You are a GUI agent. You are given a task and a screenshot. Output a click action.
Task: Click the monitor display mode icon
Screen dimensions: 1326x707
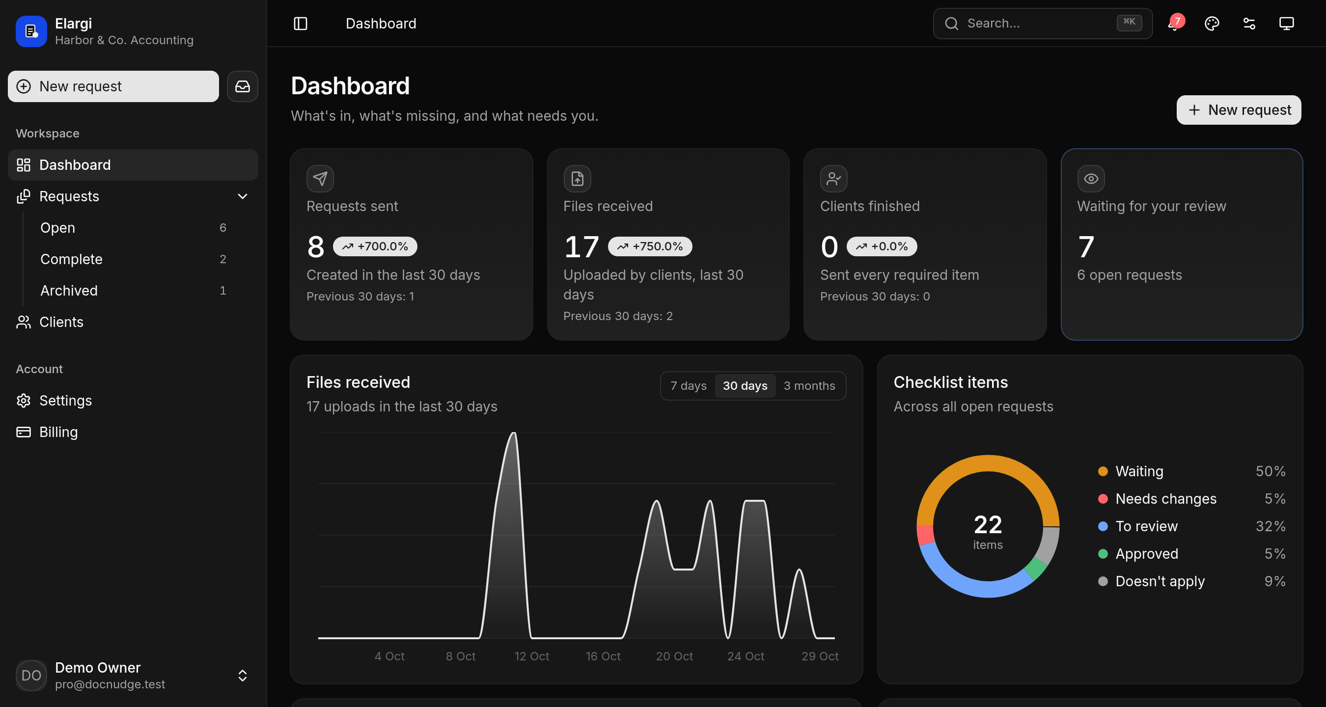(x=1286, y=24)
